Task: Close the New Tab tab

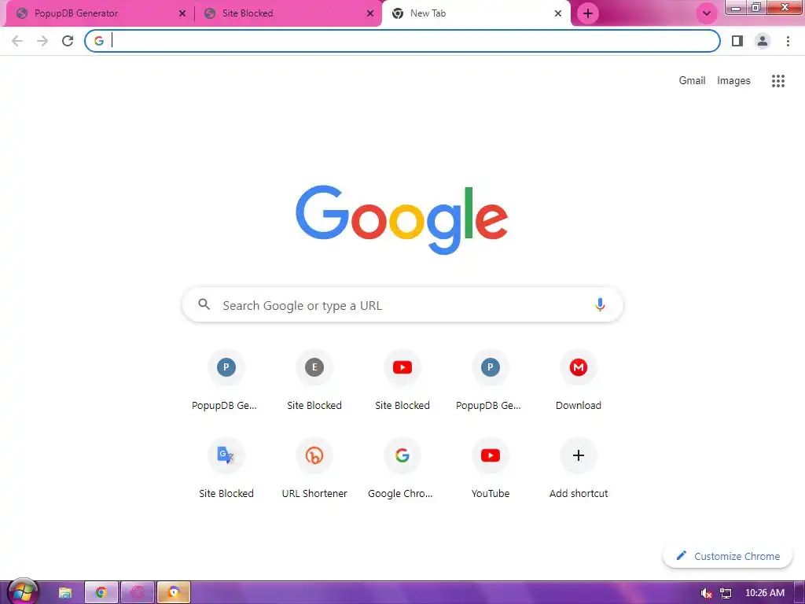Action: click(x=558, y=13)
